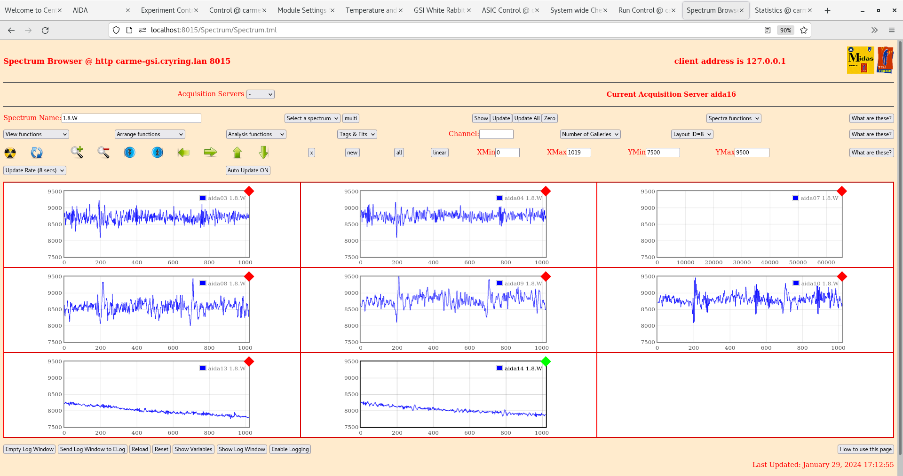The image size is (903, 476).
Task: Click inside the Spectrum Name input field
Action: click(132, 118)
